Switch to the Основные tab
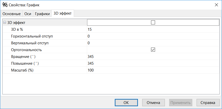Viewport: 222px width, 109px height. (12, 14)
